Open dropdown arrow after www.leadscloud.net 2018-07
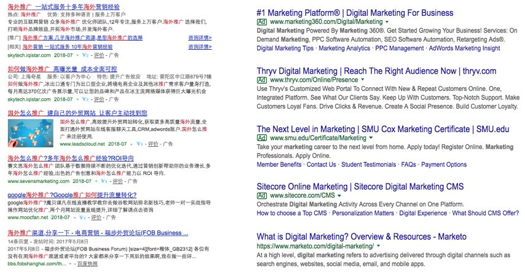 click(132, 144)
